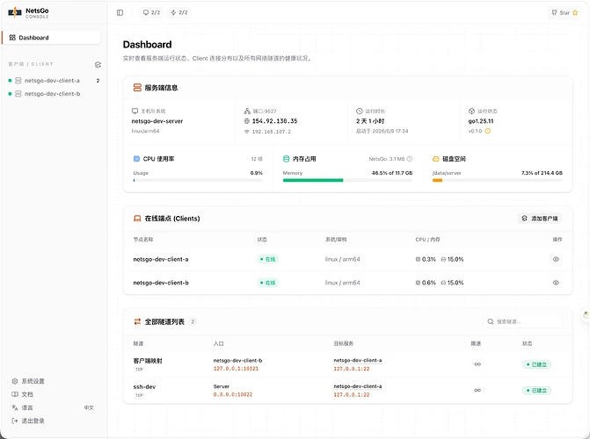
Task: Click the memory usage progress bar
Action: [x=347, y=180]
